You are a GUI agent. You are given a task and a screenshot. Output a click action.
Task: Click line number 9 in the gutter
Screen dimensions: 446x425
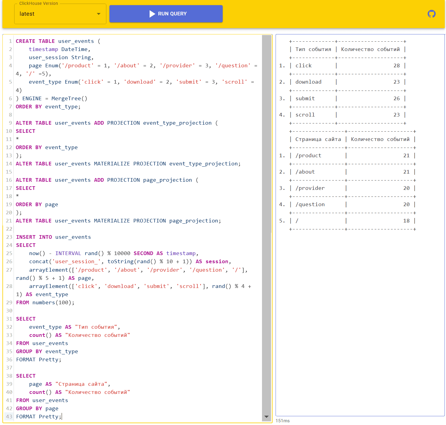click(10, 123)
